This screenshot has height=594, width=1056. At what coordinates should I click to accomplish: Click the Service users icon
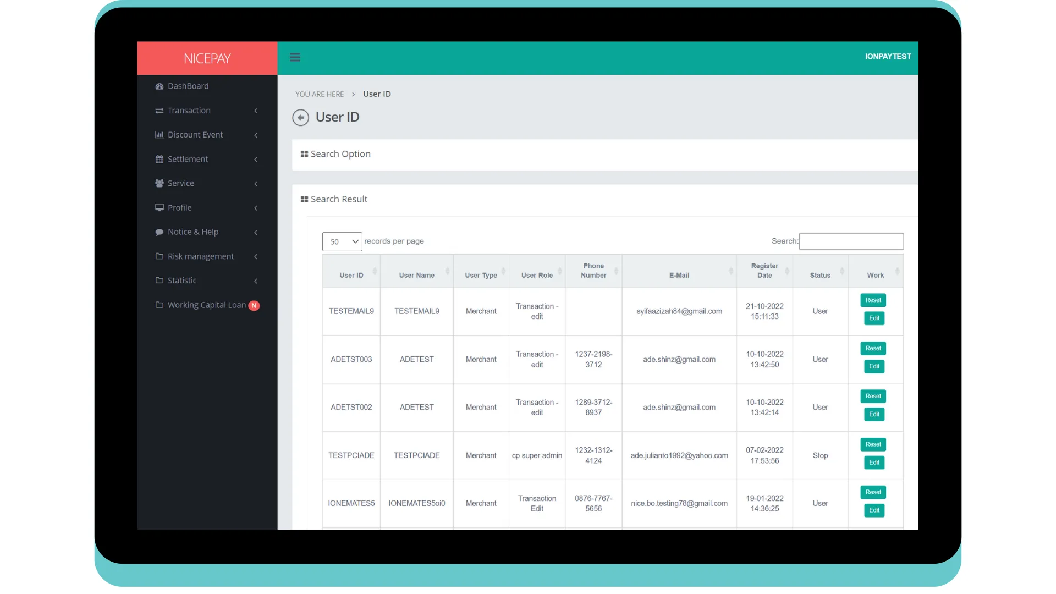(159, 183)
